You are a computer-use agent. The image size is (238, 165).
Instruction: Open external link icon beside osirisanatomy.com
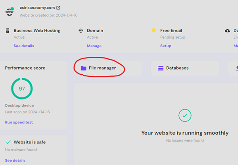point(58,8)
